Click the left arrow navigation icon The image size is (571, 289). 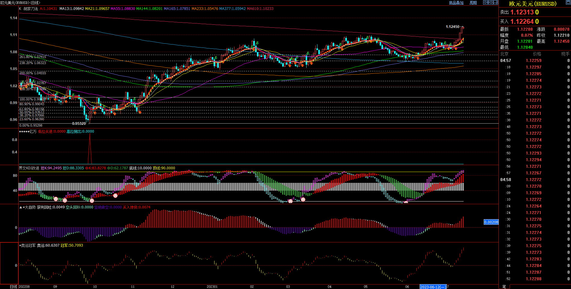(486, 2)
